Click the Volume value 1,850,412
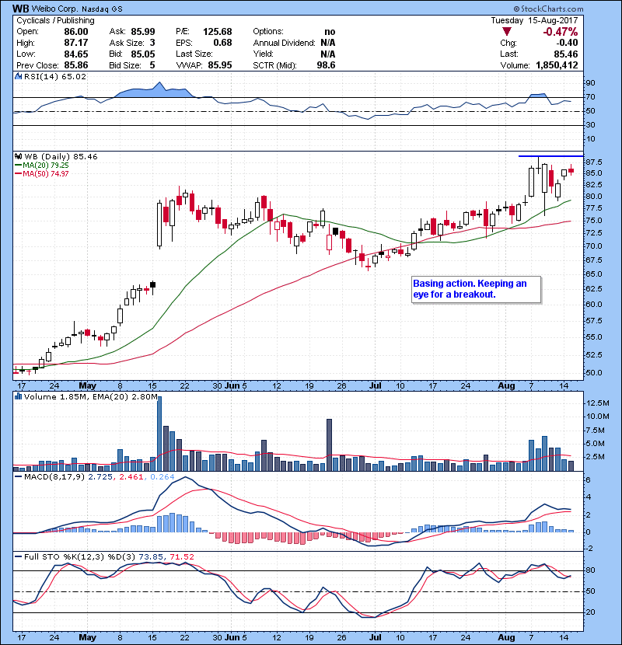The image size is (622, 645). click(x=557, y=65)
